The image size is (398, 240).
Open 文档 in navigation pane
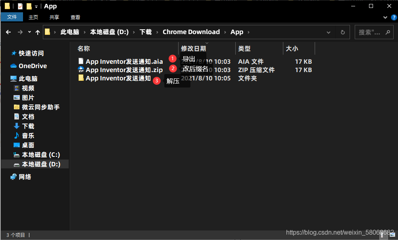click(x=28, y=116)
